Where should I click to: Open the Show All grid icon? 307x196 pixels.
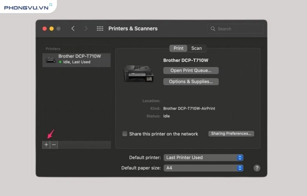click(x=100, y=29)
